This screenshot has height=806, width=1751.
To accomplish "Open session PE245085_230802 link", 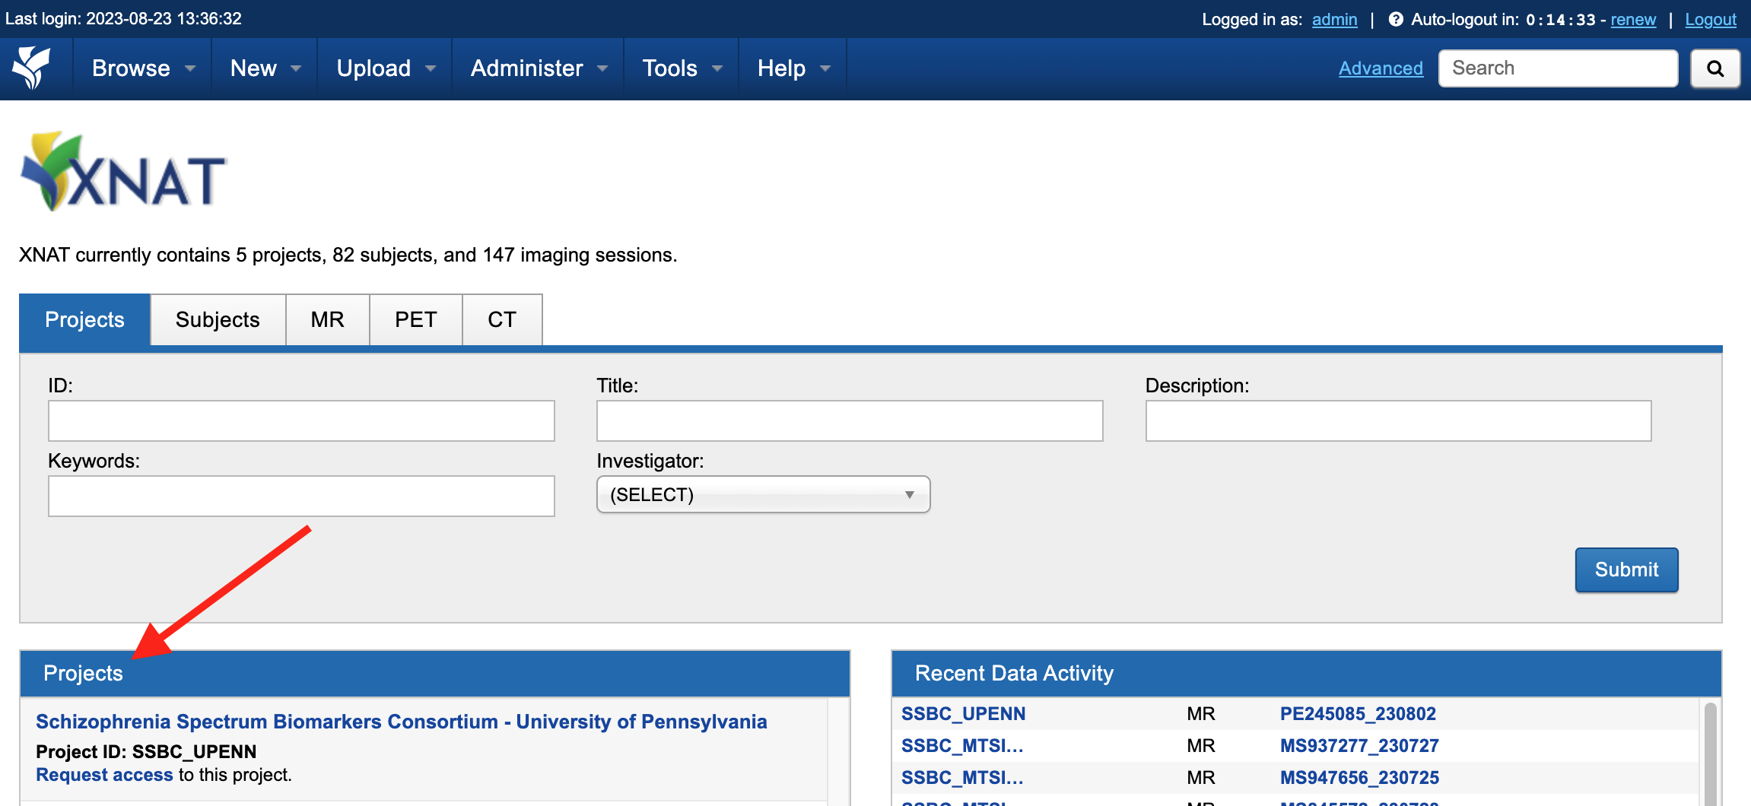I will pyautogui.click(x=1358, y=714).
